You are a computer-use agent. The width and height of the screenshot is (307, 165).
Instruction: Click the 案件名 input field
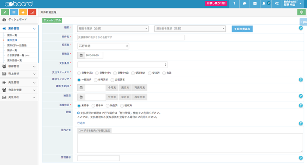coord(131,37)
